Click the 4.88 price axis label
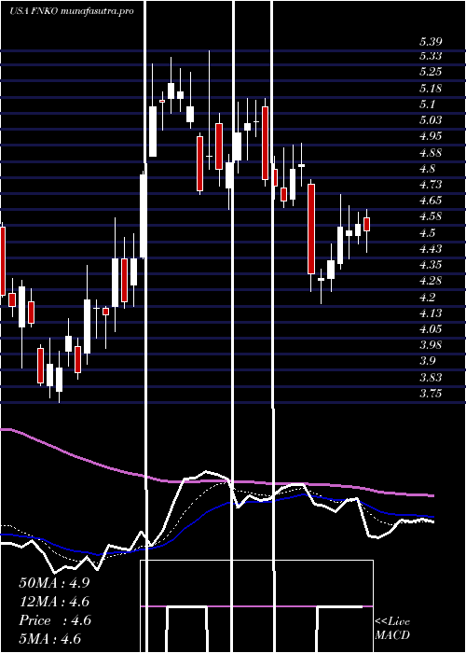The width and height of the screenshot is (466, 653). 431,153
